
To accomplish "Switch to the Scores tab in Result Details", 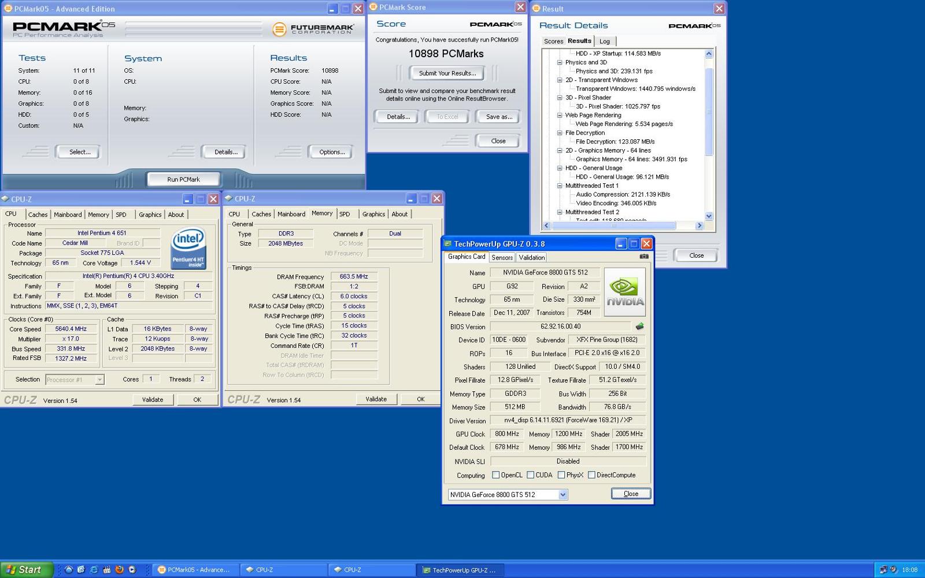I will pyautogui.click(x=553, y=41).
